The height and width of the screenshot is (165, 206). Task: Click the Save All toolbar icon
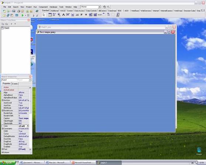(18, 11)
